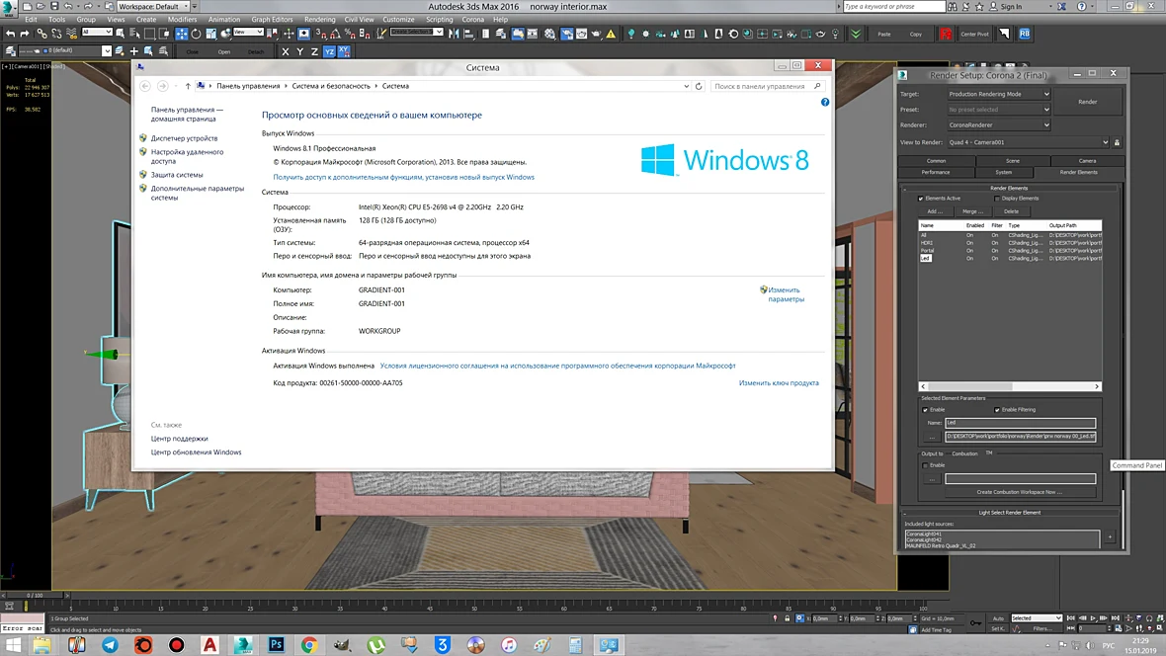Click the timeline frame slider 0 / 100
This screenshot has height=656, width=1166.
(x=35, y=595)
